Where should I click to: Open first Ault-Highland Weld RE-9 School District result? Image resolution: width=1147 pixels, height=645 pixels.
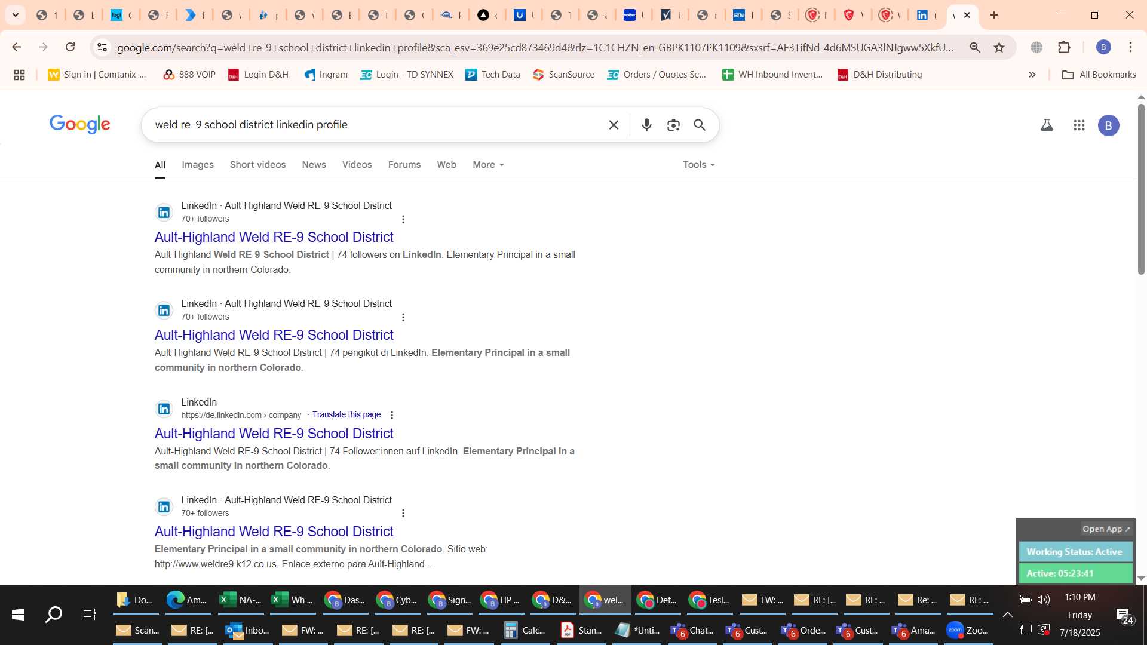(274, 237)
